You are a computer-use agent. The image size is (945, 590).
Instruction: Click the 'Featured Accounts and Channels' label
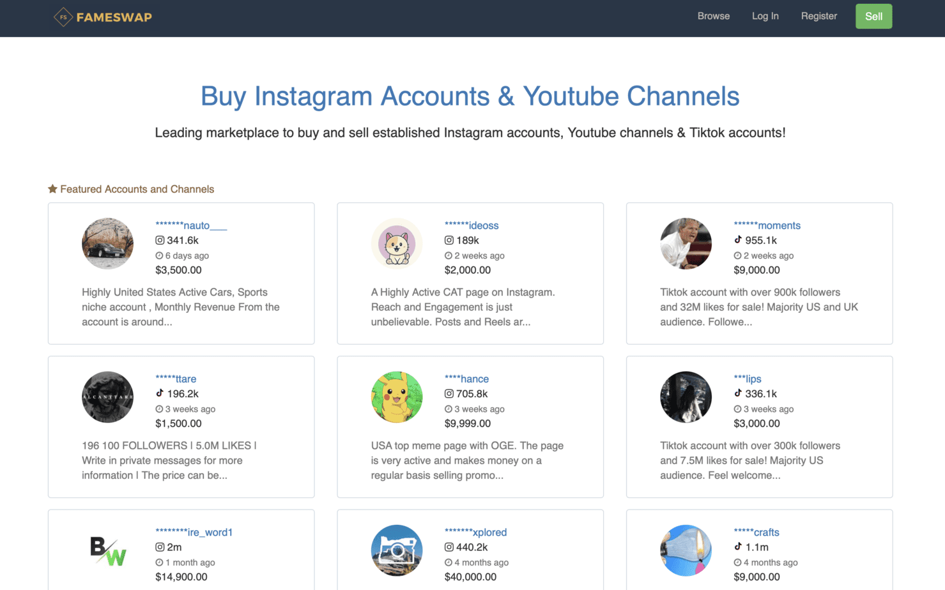point(137,189)
